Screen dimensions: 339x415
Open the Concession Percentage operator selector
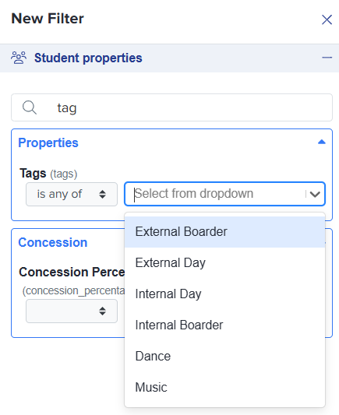pos(72,311)
